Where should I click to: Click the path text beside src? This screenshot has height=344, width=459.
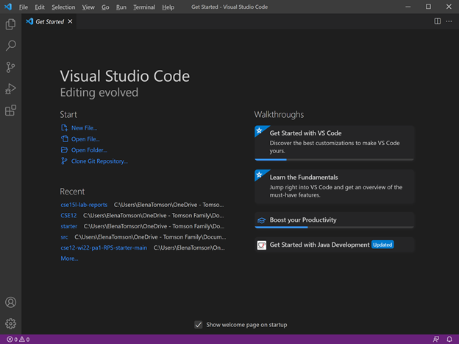(150, 237)
